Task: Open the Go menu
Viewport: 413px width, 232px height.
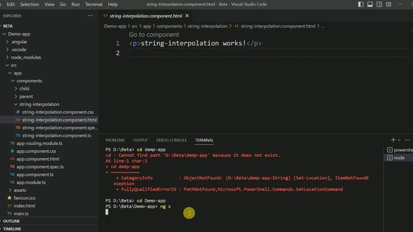Action: coord(63,5)
